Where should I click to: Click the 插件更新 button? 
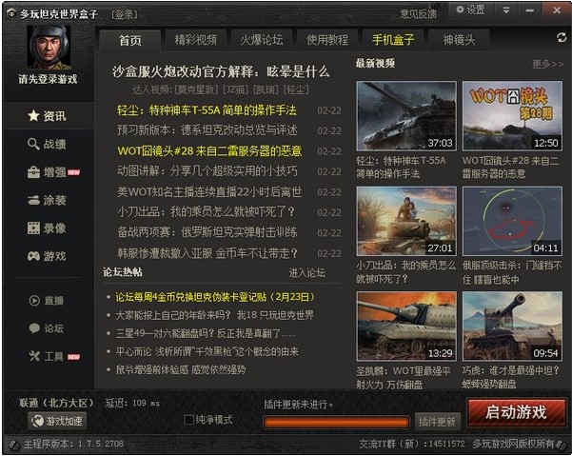click(x=437, y=422)
